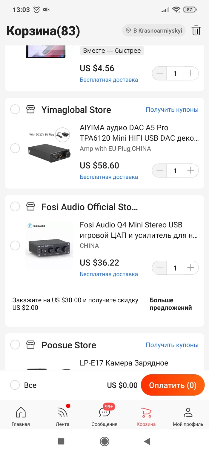Open the Fosi Audio Q4 product thumbnail

49,245
